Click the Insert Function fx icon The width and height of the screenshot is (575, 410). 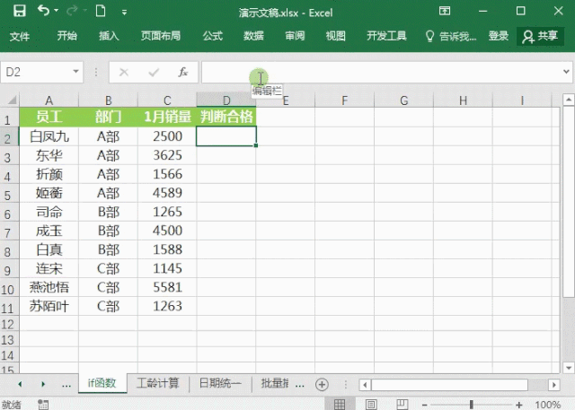pyautogui.click(x=183, y=72)
